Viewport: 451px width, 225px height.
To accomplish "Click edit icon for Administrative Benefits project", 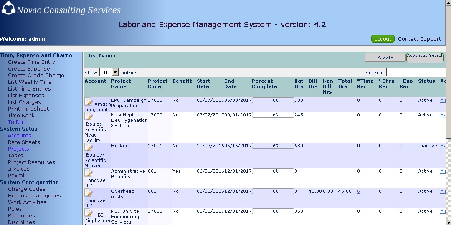I will 89,173.
